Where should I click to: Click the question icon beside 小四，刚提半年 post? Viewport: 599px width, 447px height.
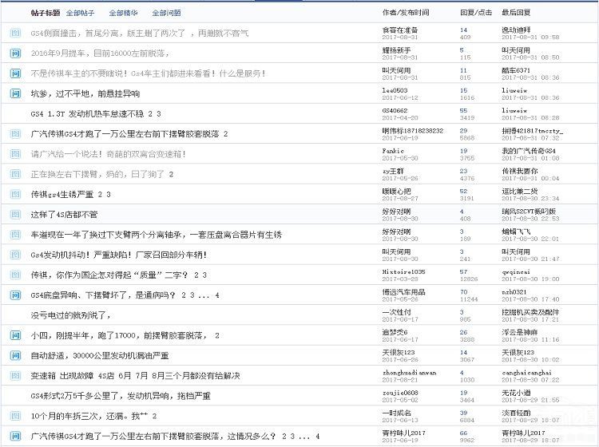coord(15,335)
